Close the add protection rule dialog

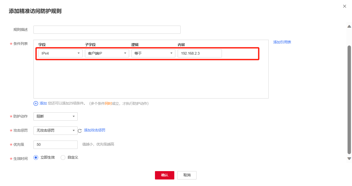(344, 6)
